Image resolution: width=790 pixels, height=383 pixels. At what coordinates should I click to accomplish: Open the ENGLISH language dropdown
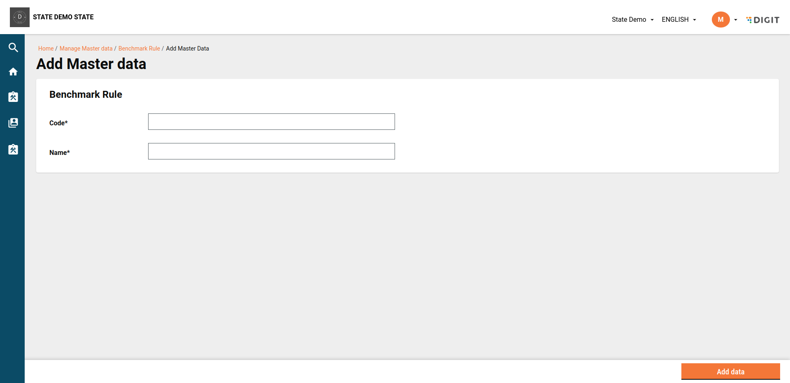click(679, 20)
